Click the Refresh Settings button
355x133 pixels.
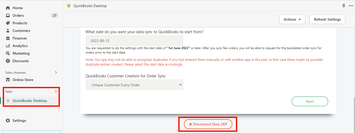[x=327, y=19]
